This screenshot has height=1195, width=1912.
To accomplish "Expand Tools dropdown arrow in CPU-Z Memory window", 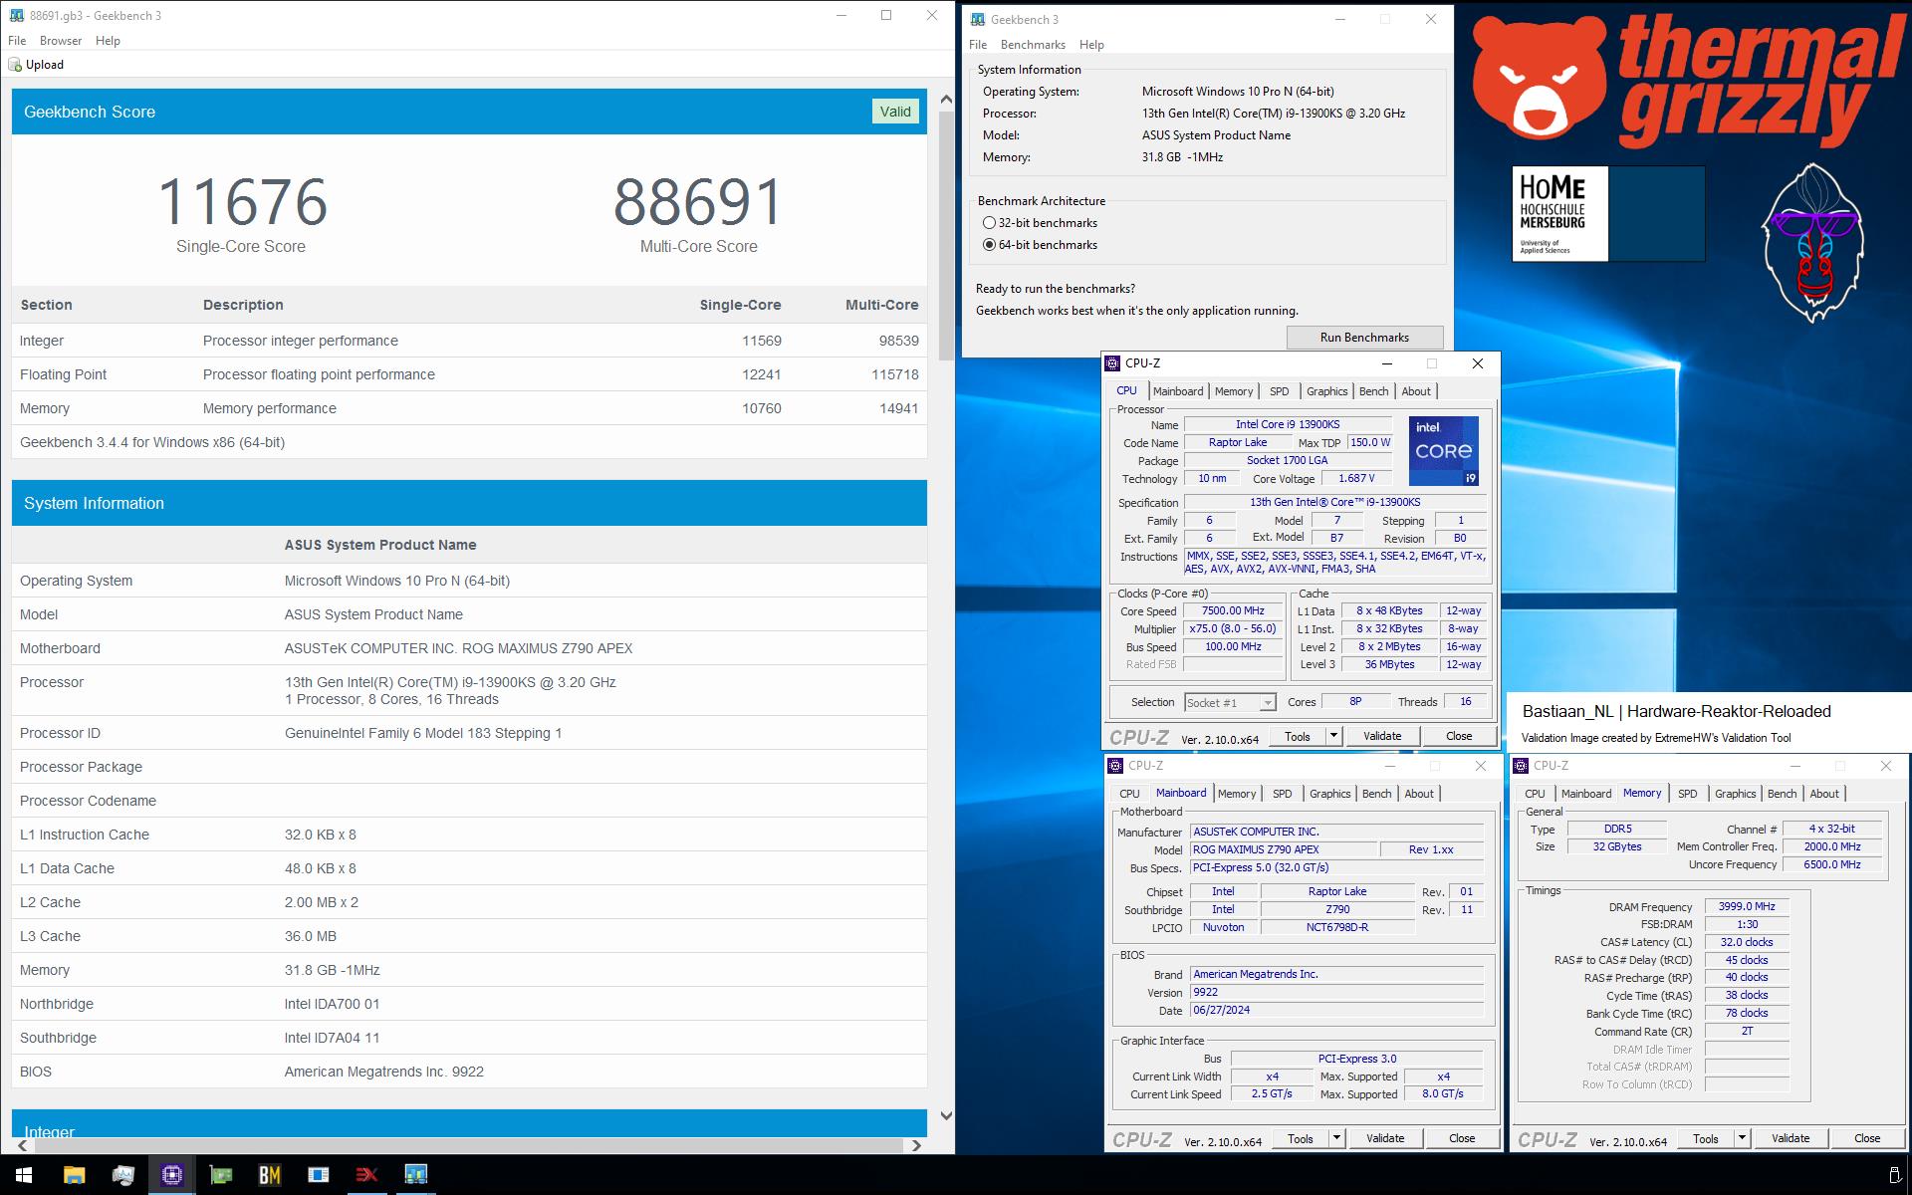I will point(1742,1138).
